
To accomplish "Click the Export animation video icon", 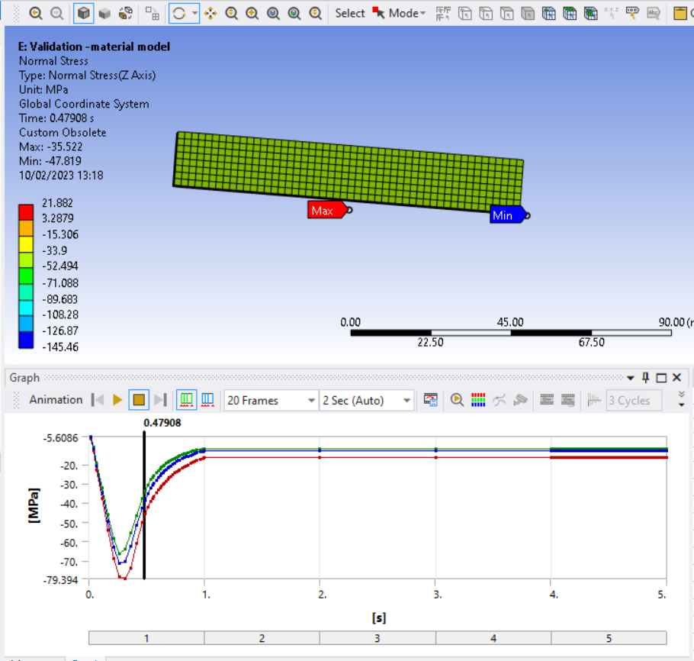I will (x=431, y=400).
